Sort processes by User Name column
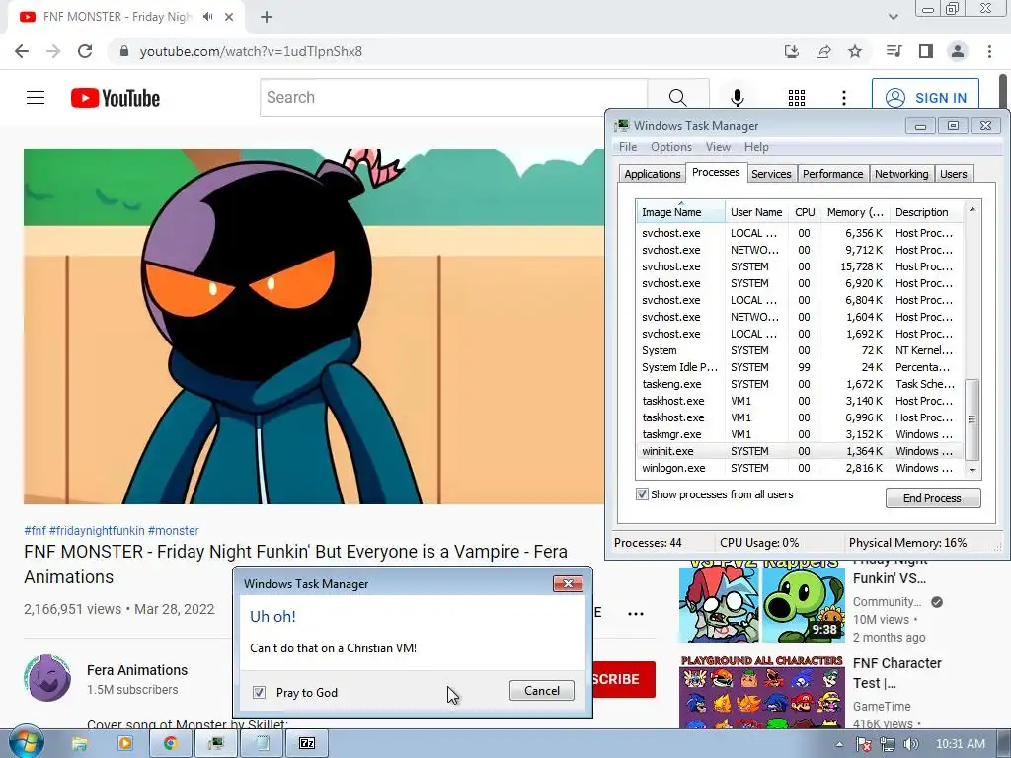This screenshot has width=1011, height=758. [x=756, y=212]
